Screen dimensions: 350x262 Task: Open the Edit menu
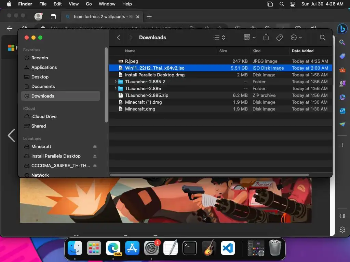point(57,4)
